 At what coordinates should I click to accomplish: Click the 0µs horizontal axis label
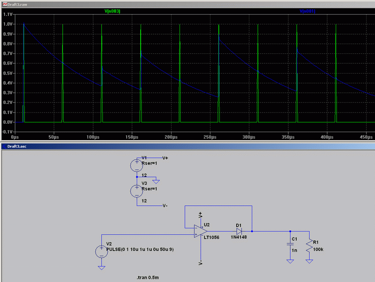click(15, 137)
